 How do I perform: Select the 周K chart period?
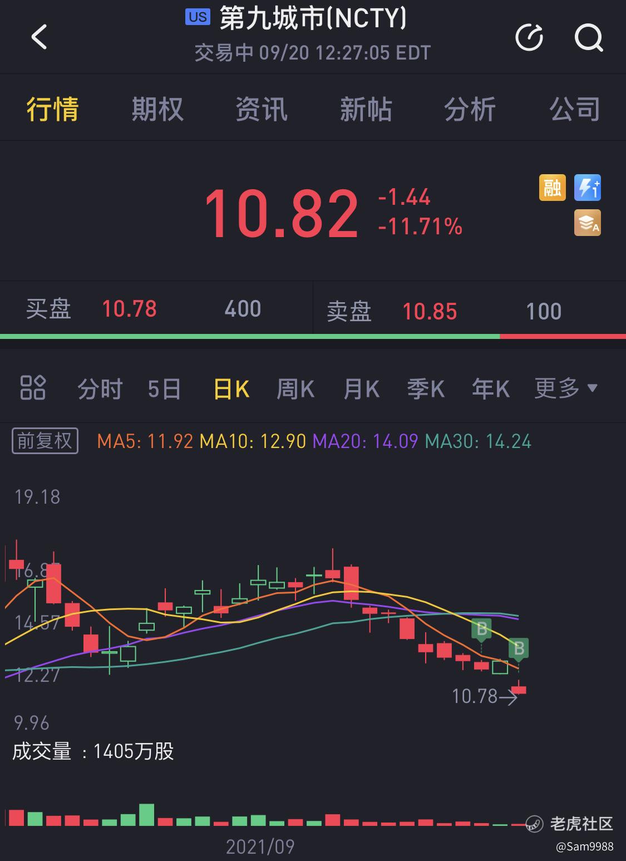[295, 388]
